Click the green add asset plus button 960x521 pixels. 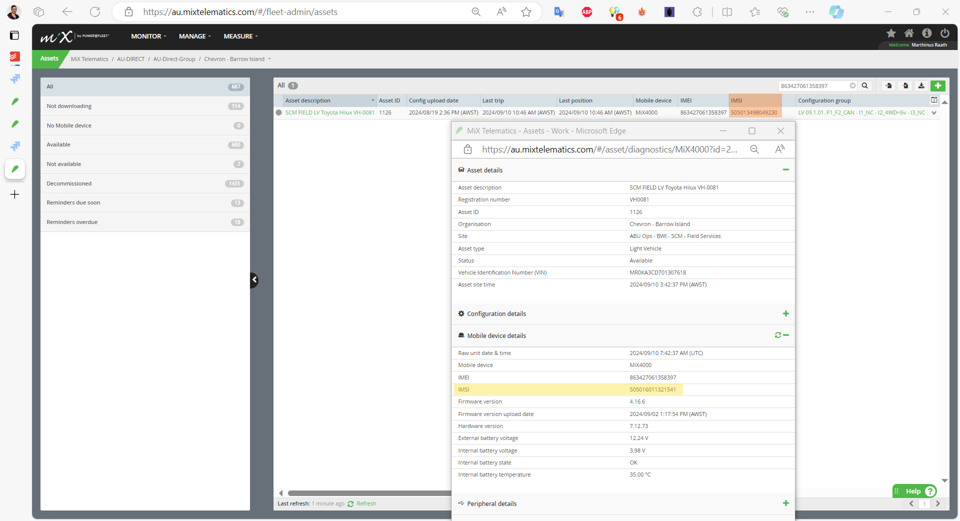pyautogui.click(x=938, y=86)
